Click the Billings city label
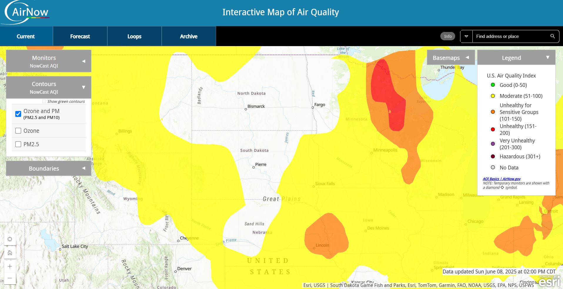This screenshot has width=563, height=289. (125, 131)
